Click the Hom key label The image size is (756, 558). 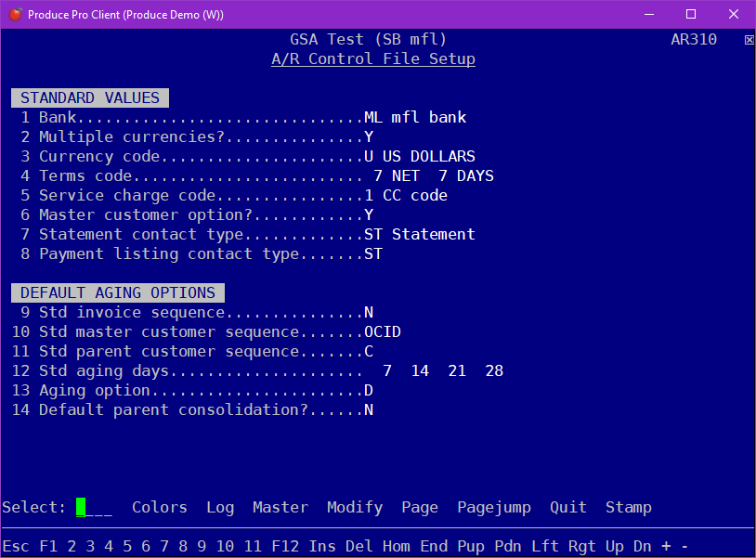(397, 546)
